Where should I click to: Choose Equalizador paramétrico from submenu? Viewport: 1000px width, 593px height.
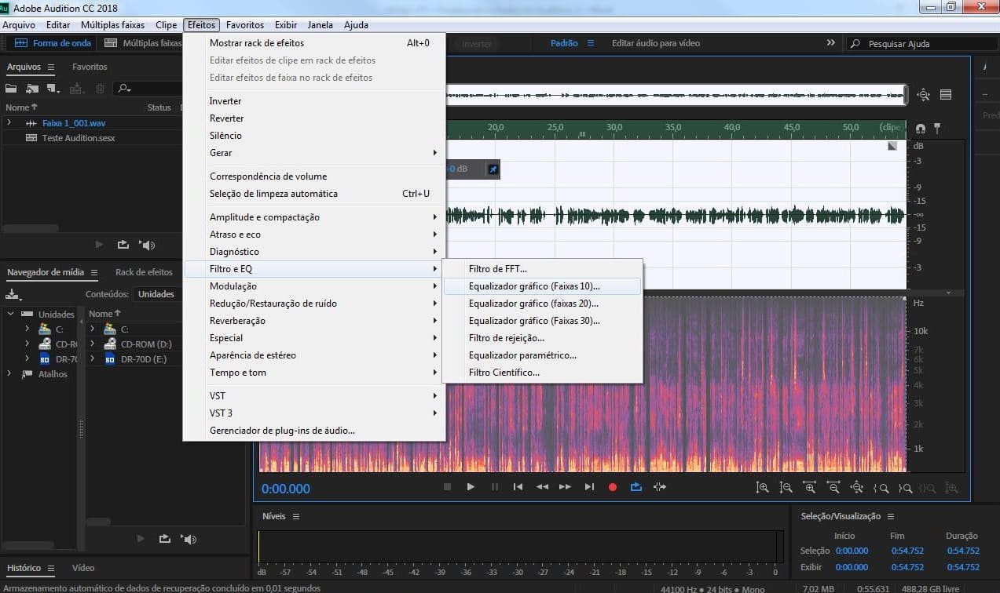[543, 355]
